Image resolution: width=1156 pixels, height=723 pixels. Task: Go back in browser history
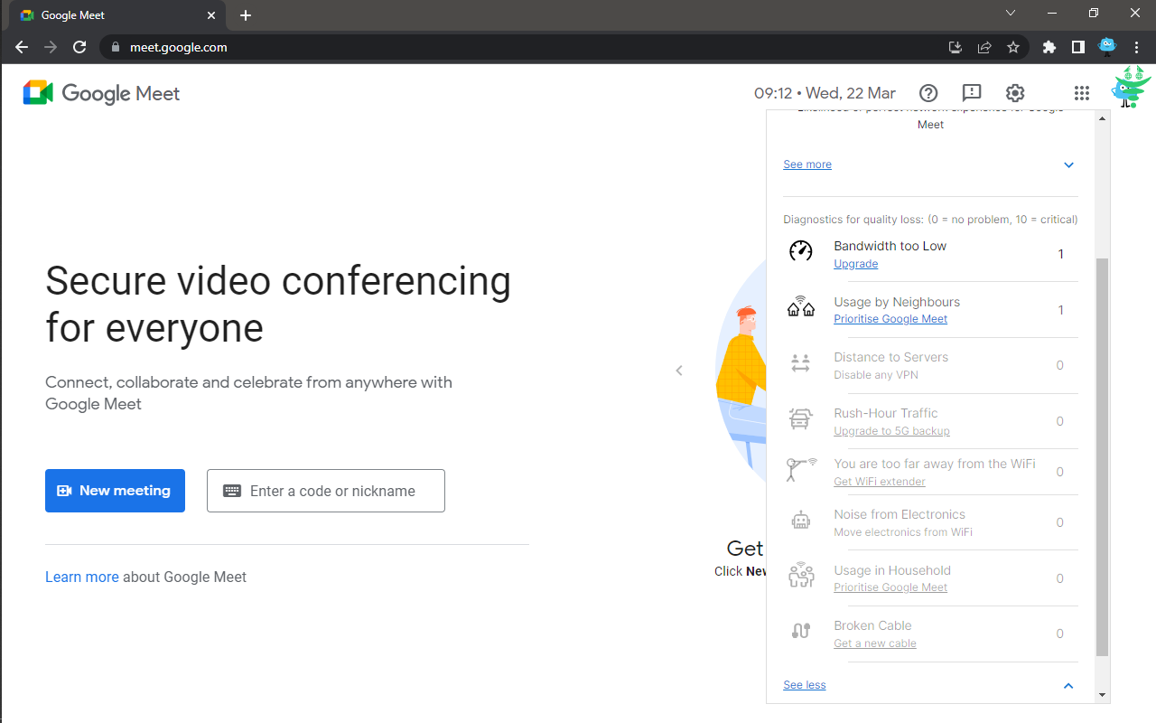coord(22,47)
